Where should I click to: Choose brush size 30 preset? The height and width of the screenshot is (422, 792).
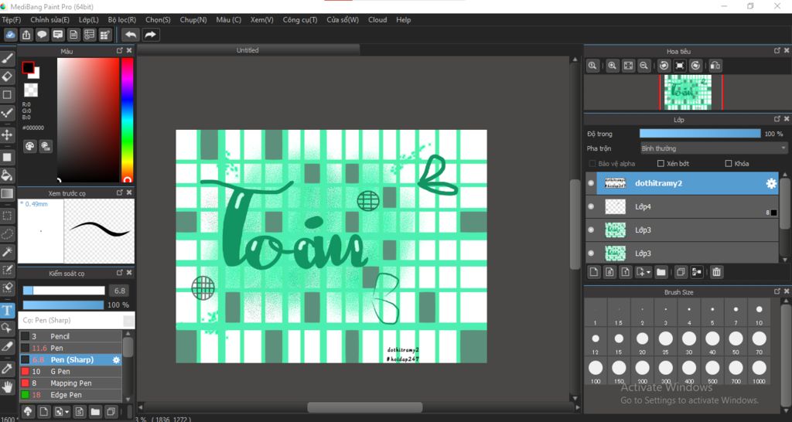pos(689,342)
